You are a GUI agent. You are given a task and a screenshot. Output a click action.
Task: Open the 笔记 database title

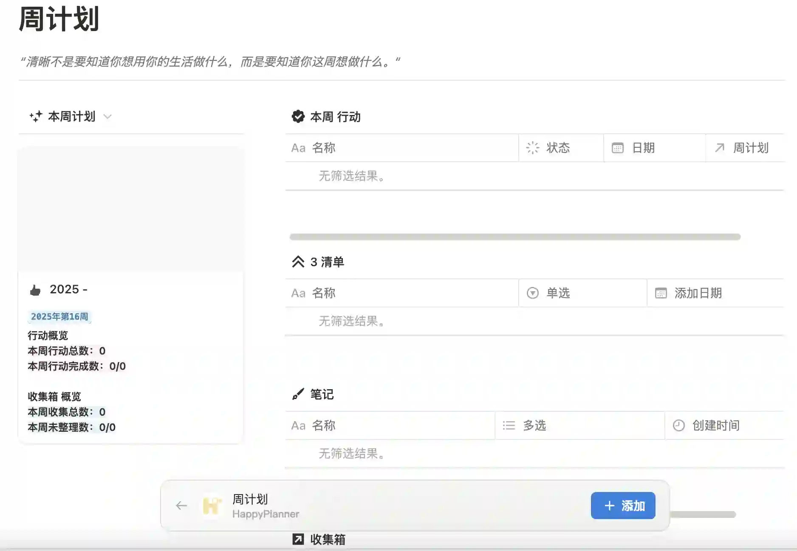(322, 394)
